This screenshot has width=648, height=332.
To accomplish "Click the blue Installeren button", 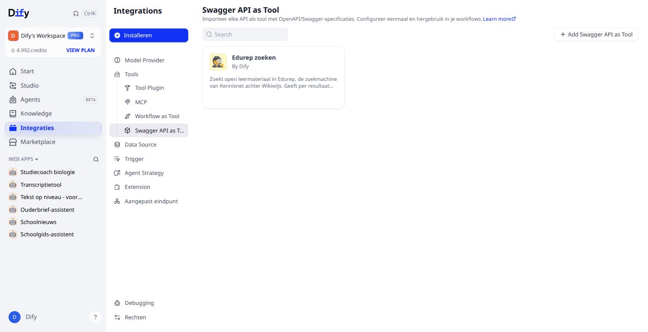I will tap(149, 35).
